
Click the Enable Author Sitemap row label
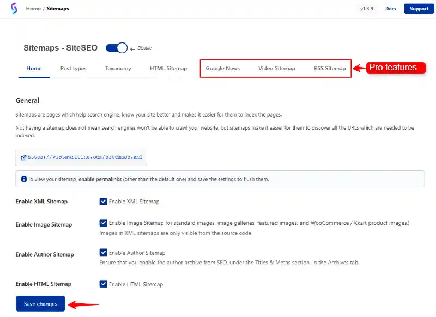click(45, 254)
